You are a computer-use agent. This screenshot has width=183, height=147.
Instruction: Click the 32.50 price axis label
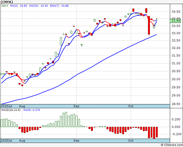tap(176, 40)
